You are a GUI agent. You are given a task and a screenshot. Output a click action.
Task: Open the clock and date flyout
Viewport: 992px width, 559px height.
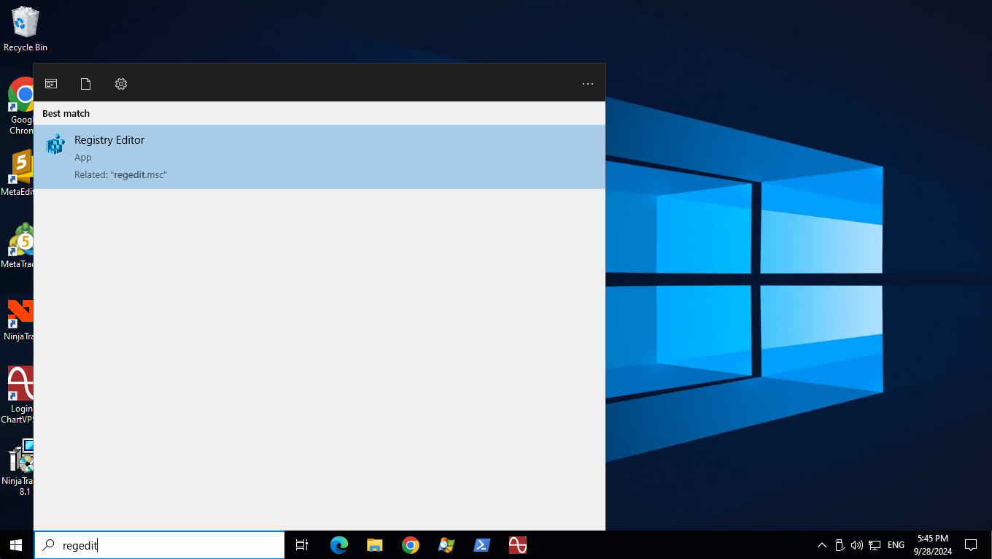(933, 545)
